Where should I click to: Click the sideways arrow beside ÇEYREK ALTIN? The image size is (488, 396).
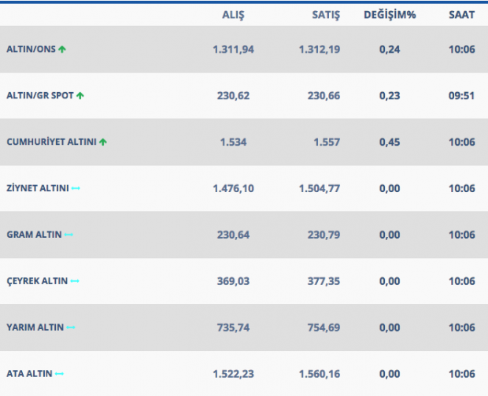click(75, 281)
